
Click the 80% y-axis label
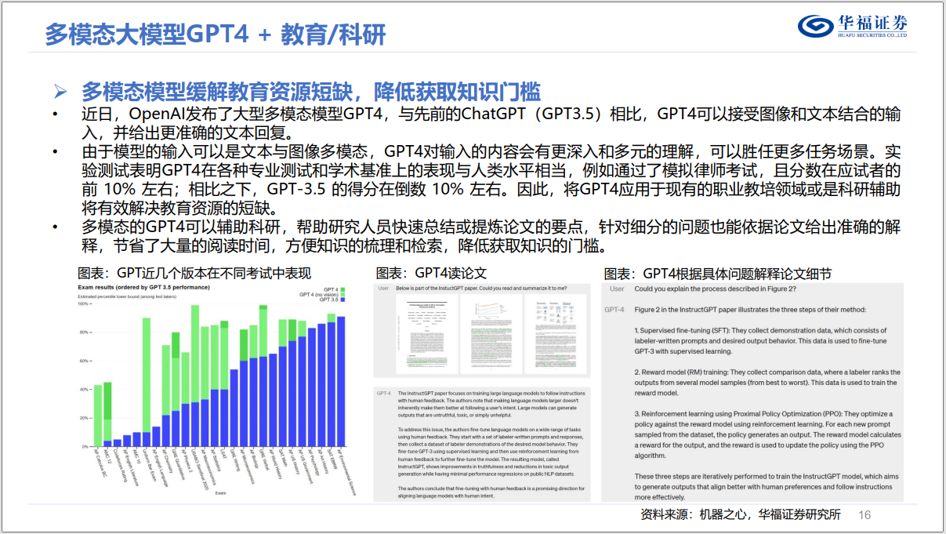click(84, 332)
